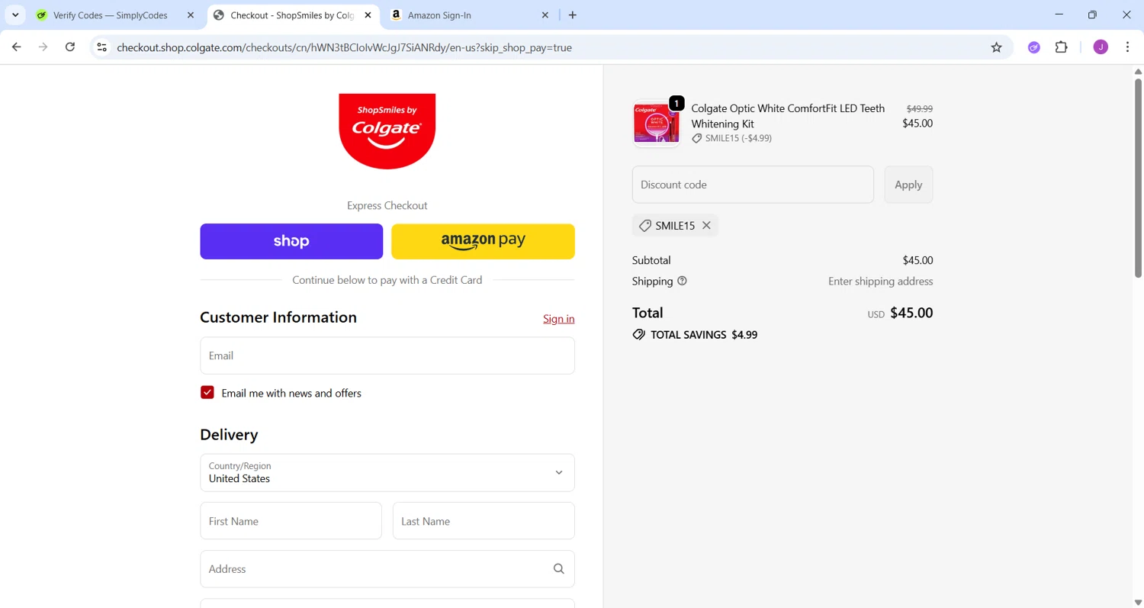This screenshot has width=1144, height=608.
Task: Click the Colgate whitening kit product thumbnail
Action: [656, 123]
